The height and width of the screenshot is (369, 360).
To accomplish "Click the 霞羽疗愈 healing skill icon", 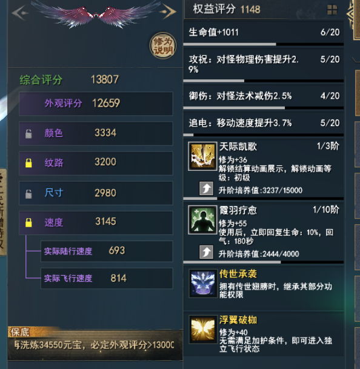I will [x=202, y=220].
